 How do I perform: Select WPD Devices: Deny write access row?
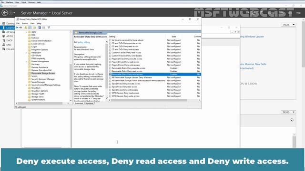[155, 96]
